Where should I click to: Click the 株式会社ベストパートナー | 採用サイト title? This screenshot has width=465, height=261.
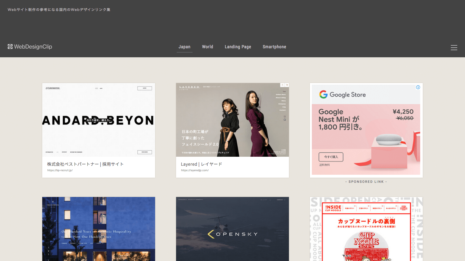coord(85,164)
